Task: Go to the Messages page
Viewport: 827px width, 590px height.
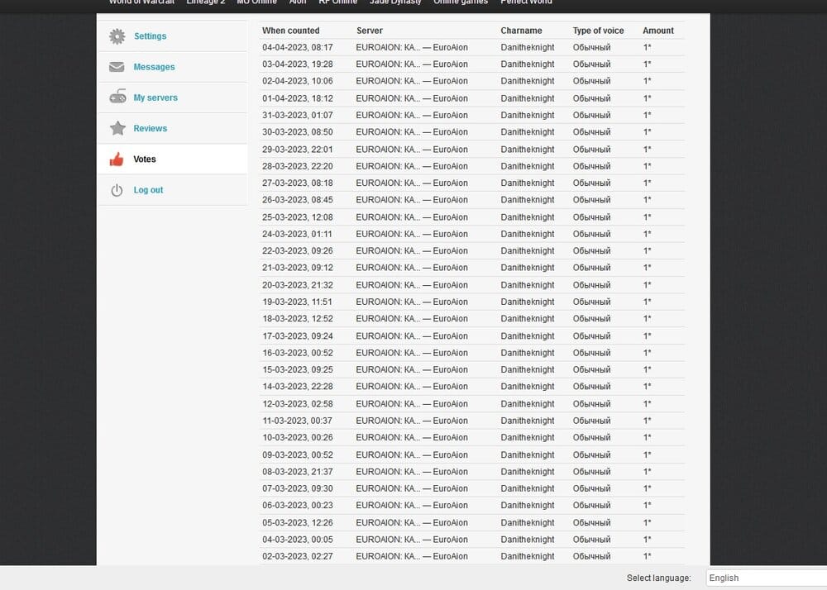Action: tap(154, 67)
